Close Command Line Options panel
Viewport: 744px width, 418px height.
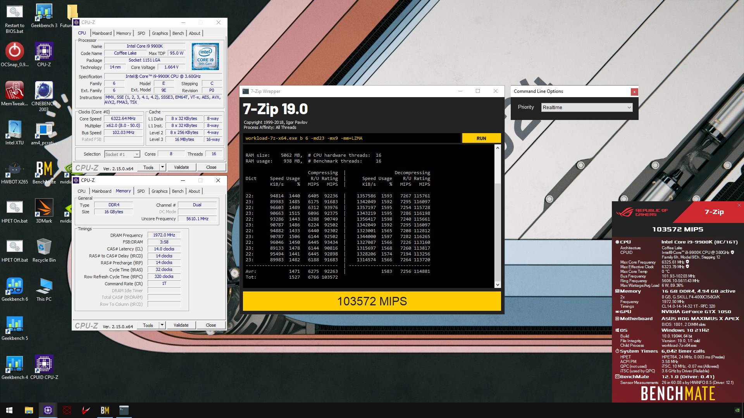(634, 92)
